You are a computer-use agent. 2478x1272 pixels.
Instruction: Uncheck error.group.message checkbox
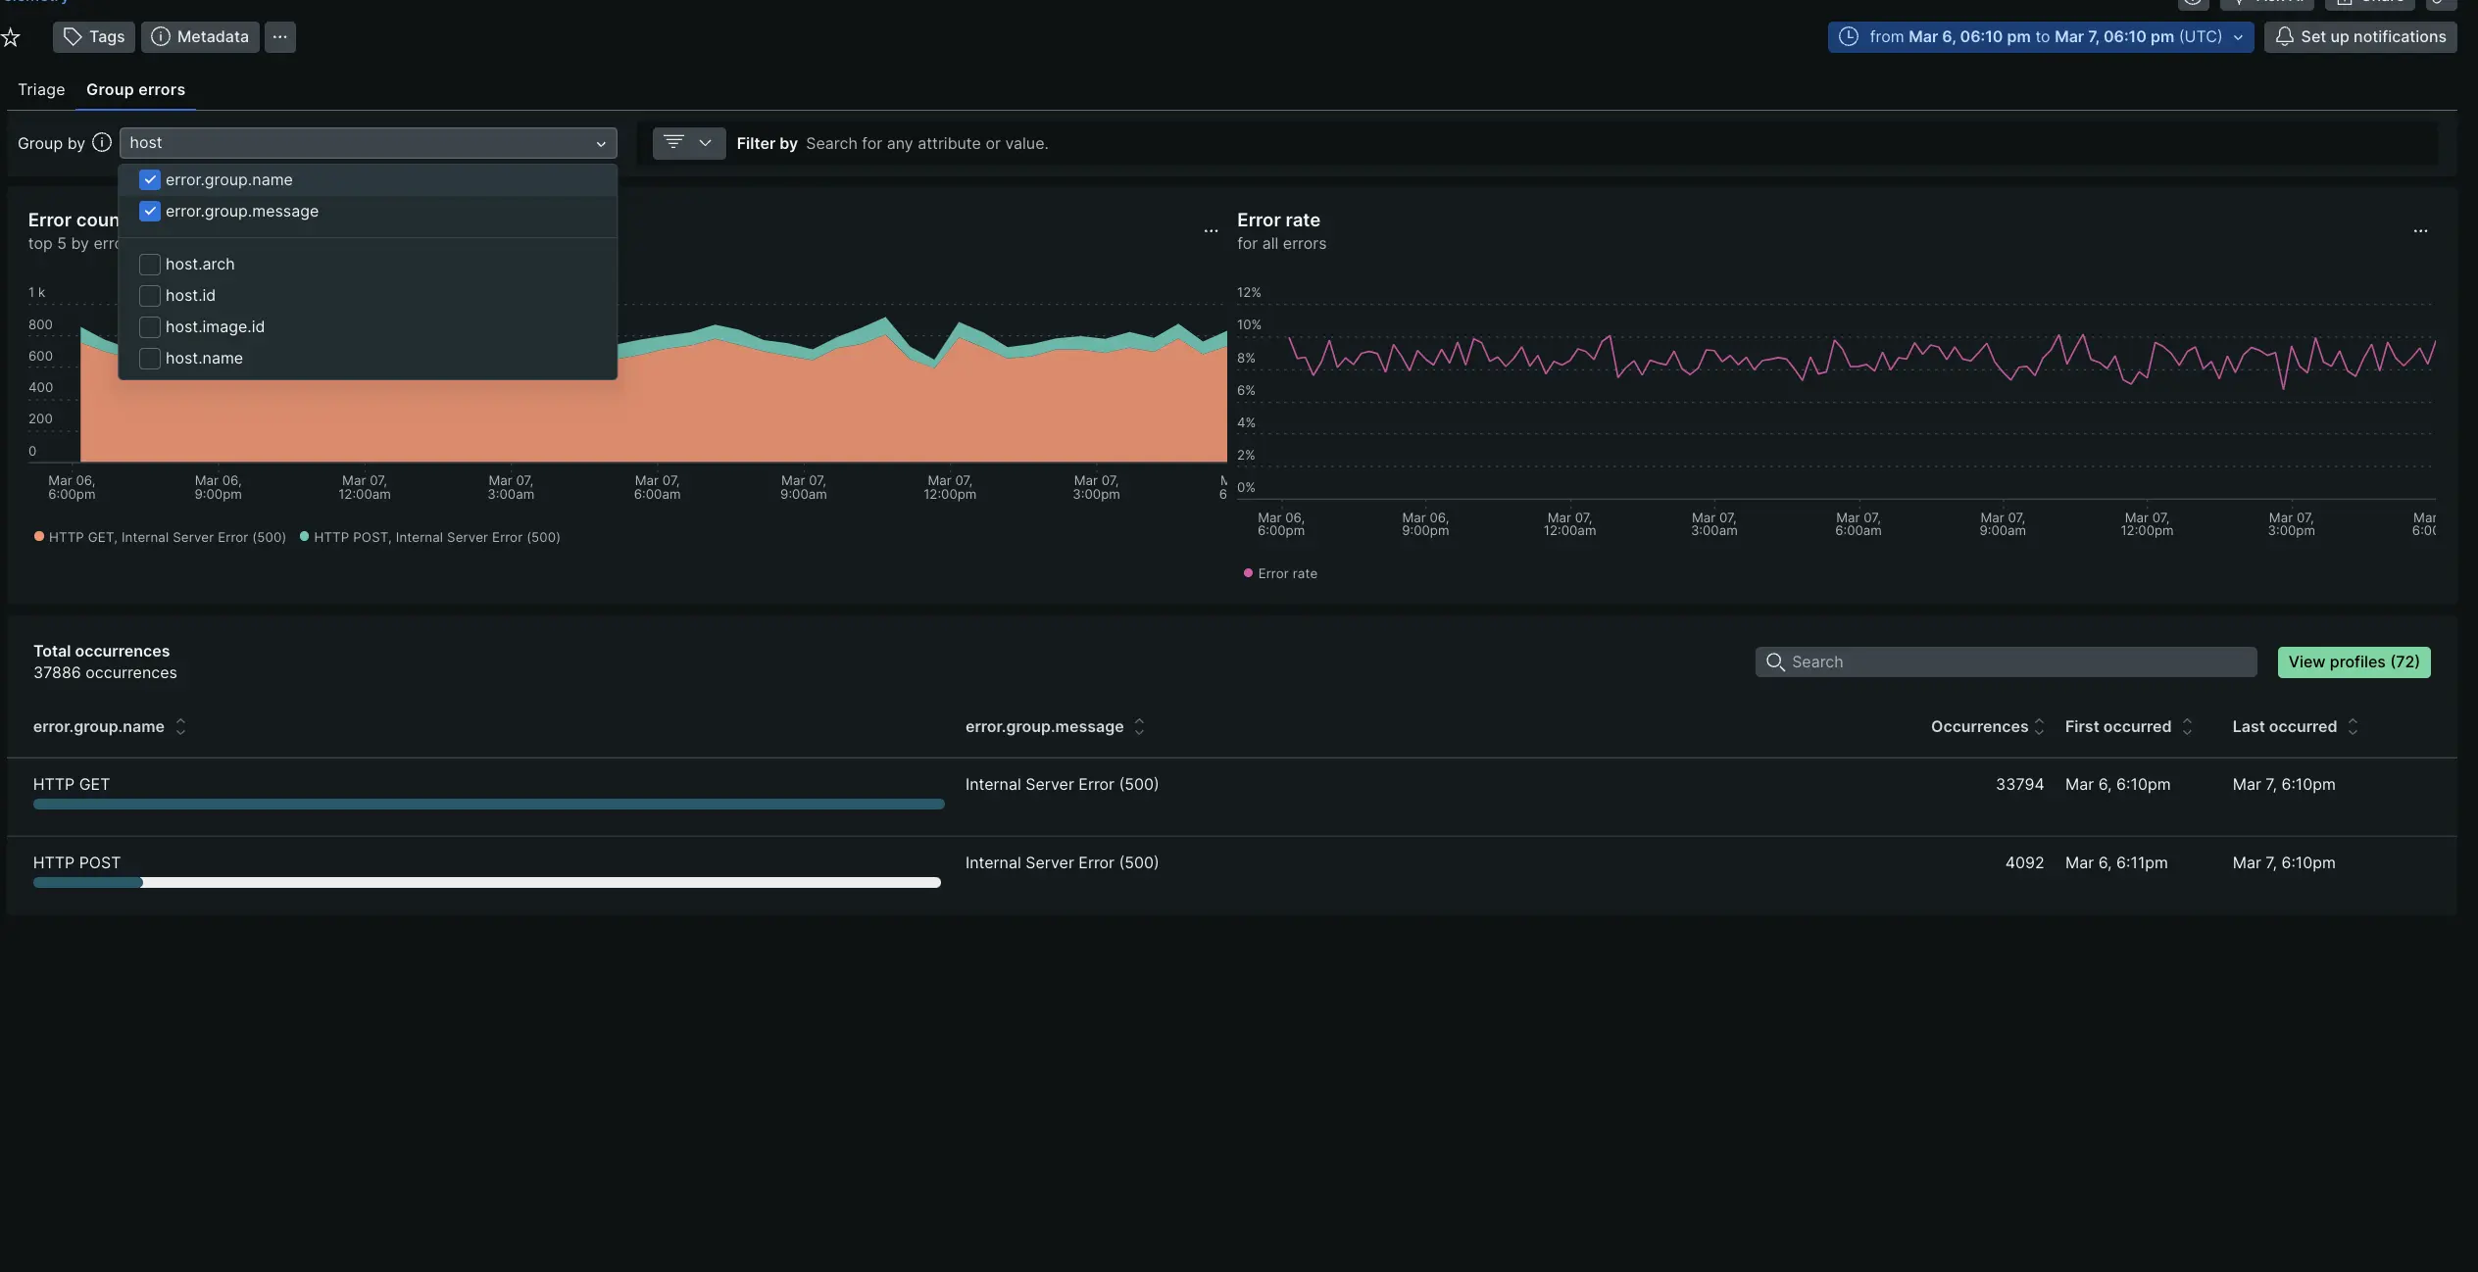[150, 212]
